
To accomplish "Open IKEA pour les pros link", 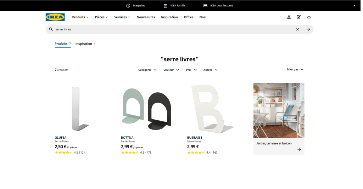I will (x=218, y=6).
